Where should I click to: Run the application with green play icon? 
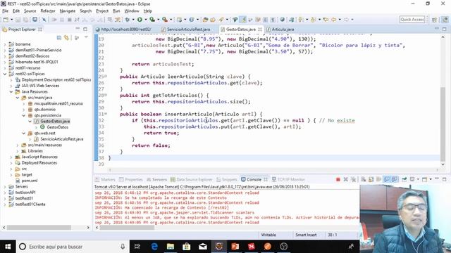pyautogui.click(x=140, y=20)
